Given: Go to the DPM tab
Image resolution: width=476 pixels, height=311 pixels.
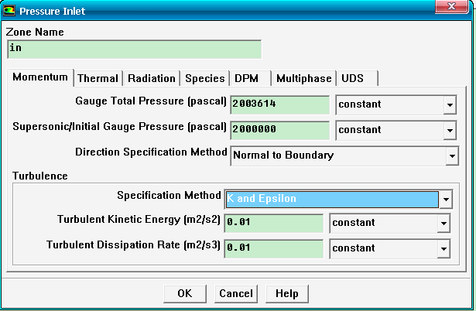Looking at the screenshot, I should point(247,78).
